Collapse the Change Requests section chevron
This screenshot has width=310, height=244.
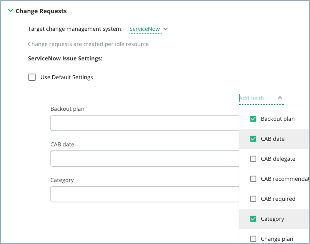tap(10, 10)
